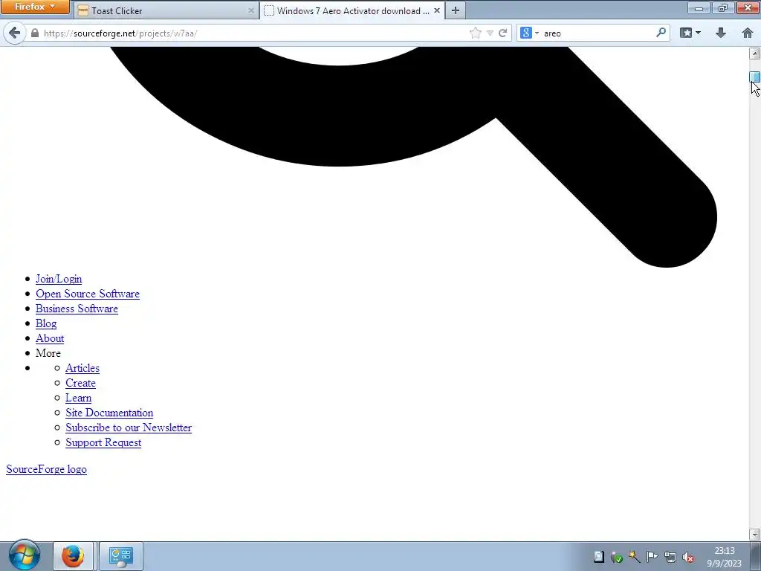Click the leftmost document tray icon
The image size is (761, 571).
pos(599,557)
